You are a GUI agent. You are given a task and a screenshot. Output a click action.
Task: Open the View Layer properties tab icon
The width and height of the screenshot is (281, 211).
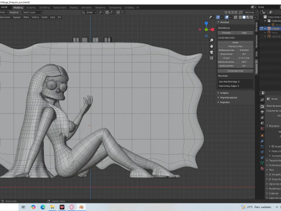tap(262, 117)
